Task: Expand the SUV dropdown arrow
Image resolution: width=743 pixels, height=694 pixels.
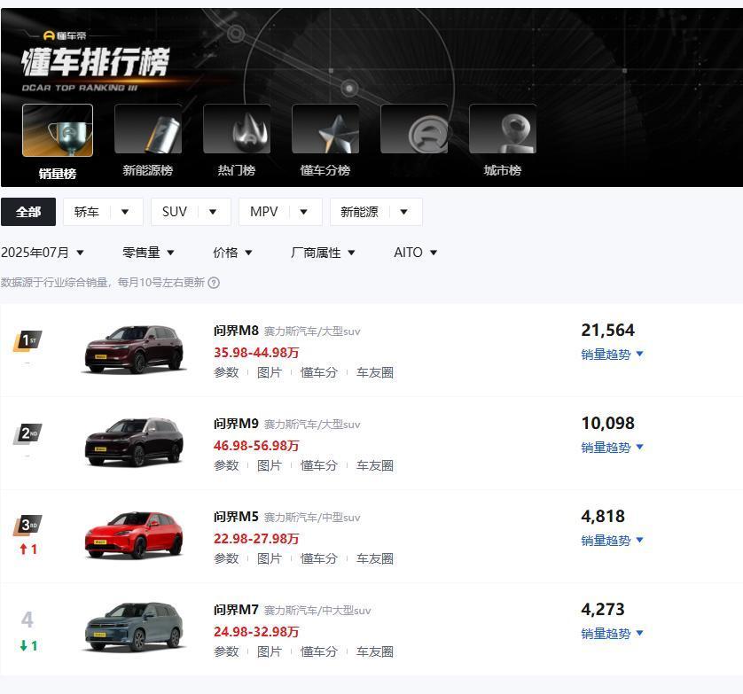Action: tap(213, 212)
